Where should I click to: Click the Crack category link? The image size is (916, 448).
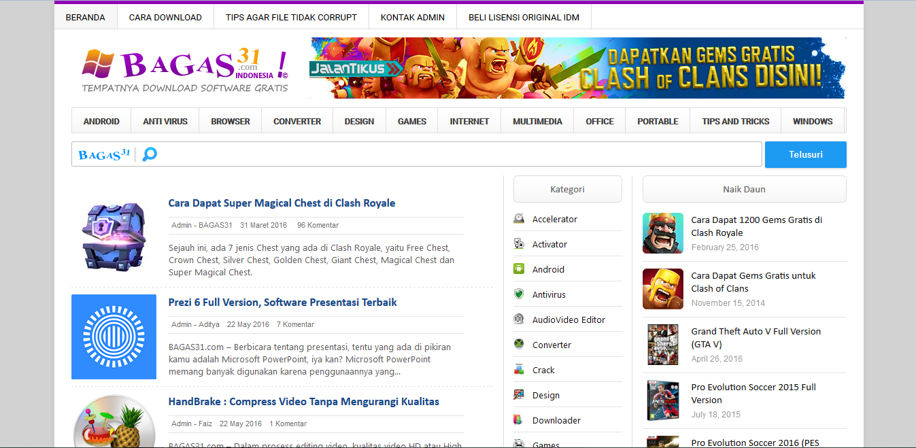[543, 371]
